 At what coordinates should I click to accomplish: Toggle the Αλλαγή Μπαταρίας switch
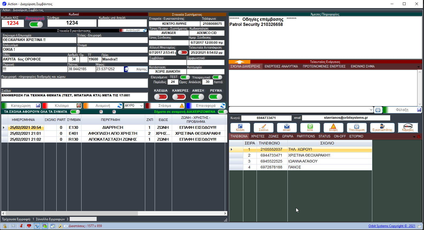183,52
